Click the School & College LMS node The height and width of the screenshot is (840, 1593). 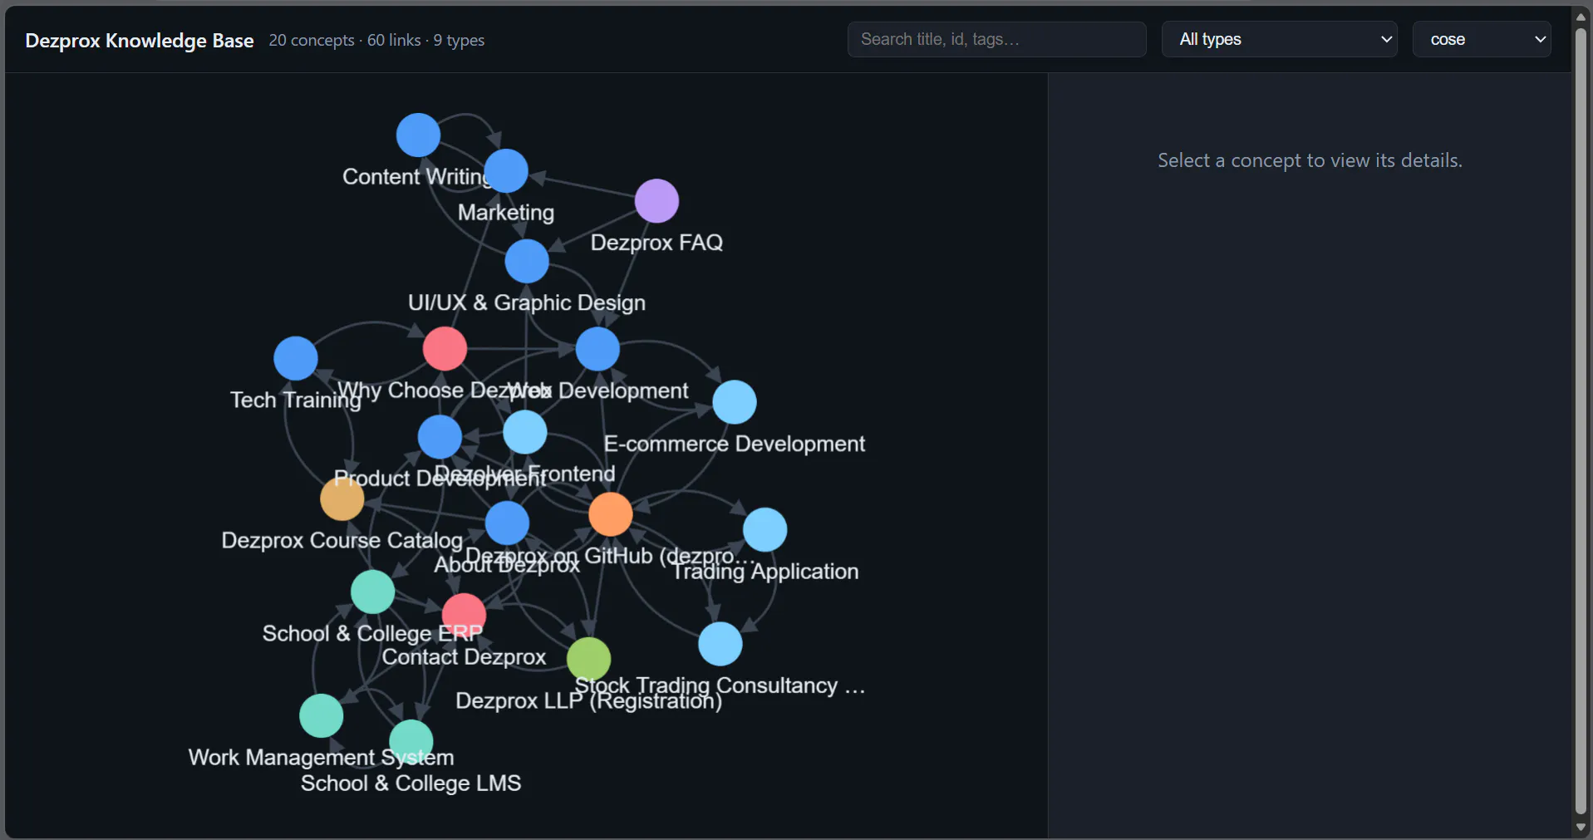(x=411, y=741)
